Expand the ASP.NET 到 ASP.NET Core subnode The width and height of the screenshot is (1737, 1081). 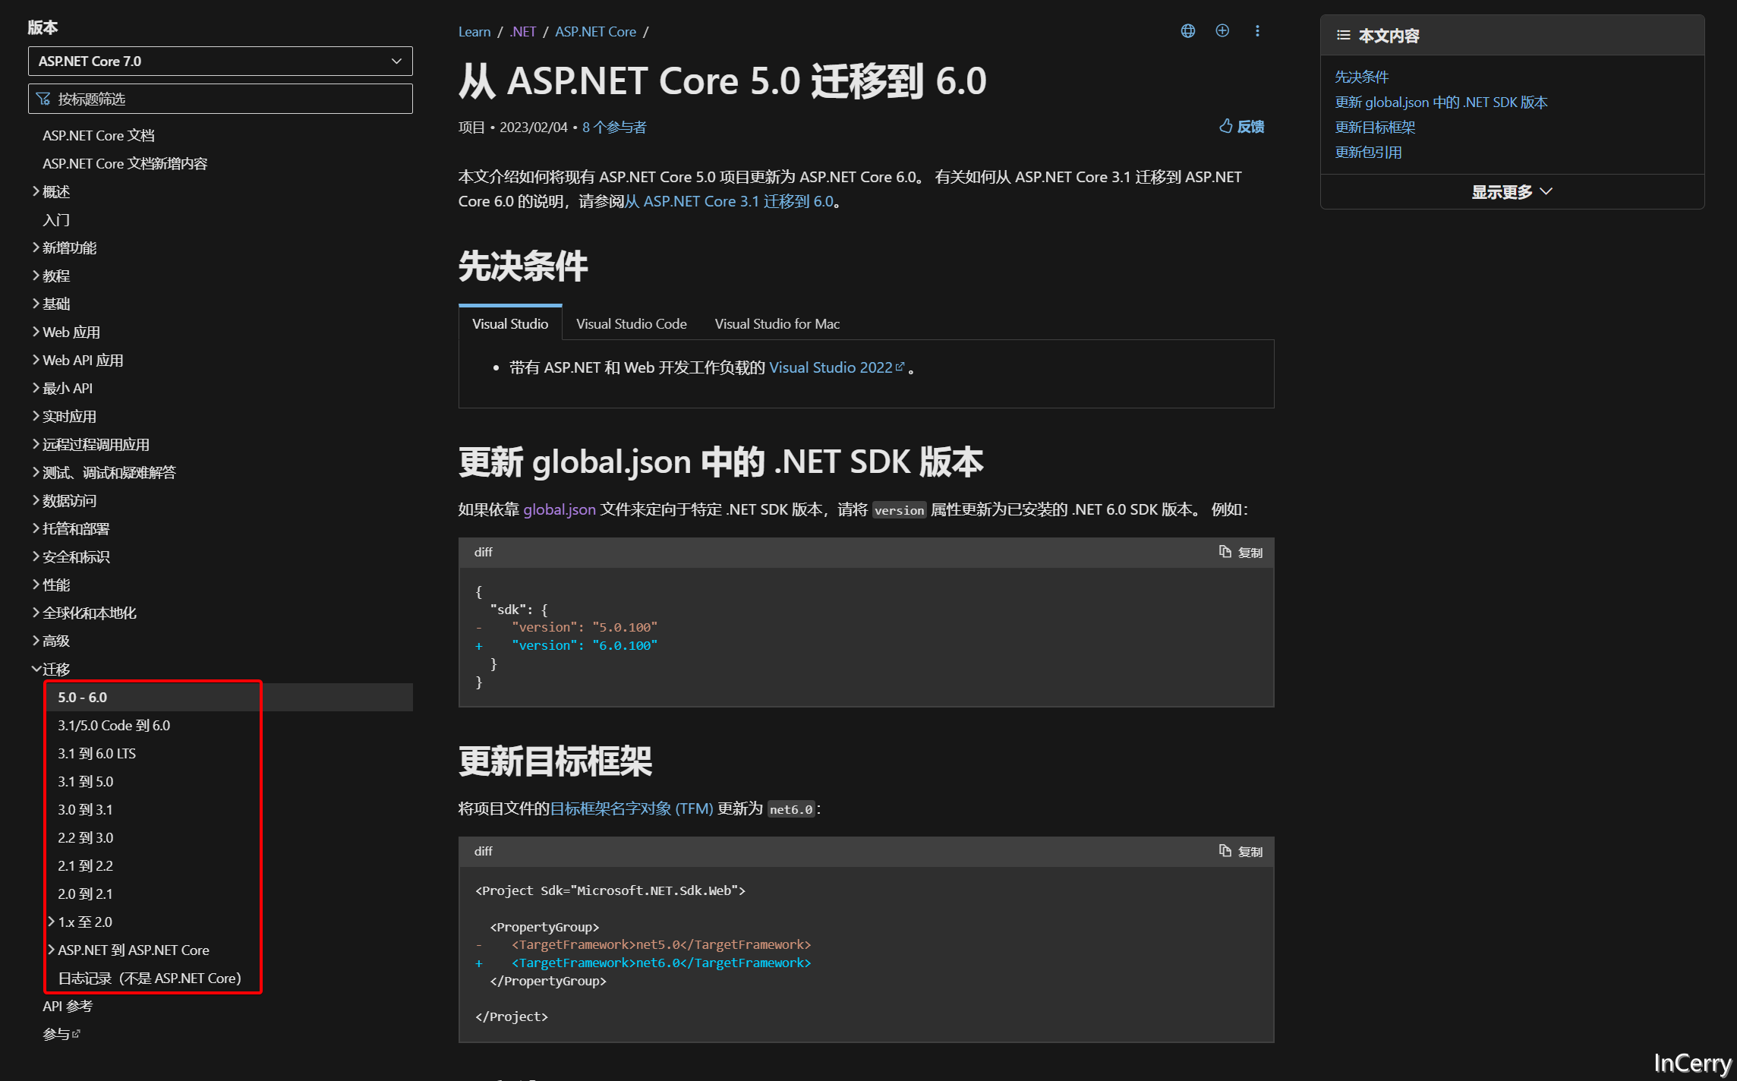coord(52,950)
